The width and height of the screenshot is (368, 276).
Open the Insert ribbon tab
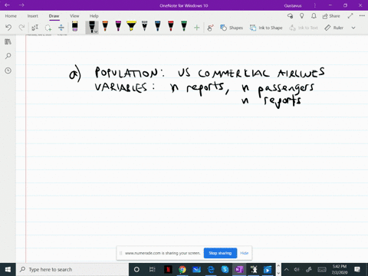[x=33, y=16]
